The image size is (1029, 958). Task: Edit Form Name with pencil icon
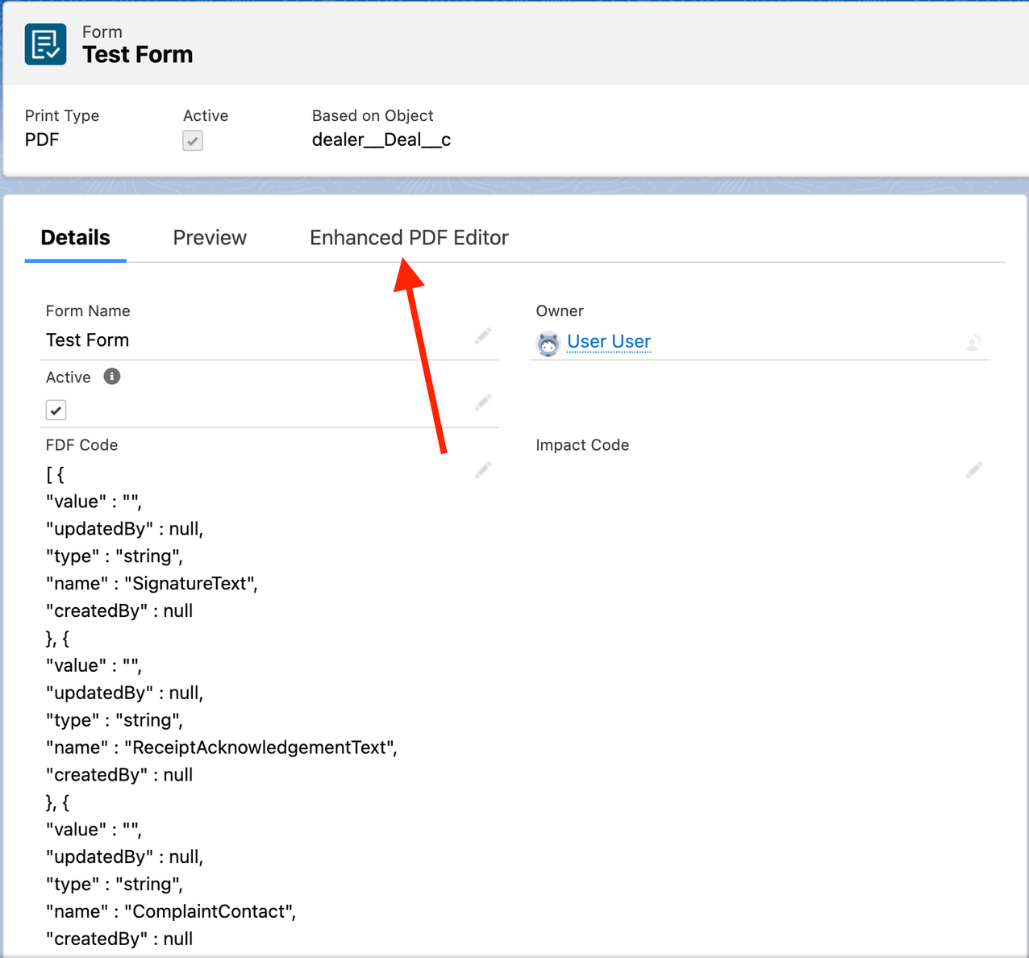pyautogui.click(x=483, y=336)
